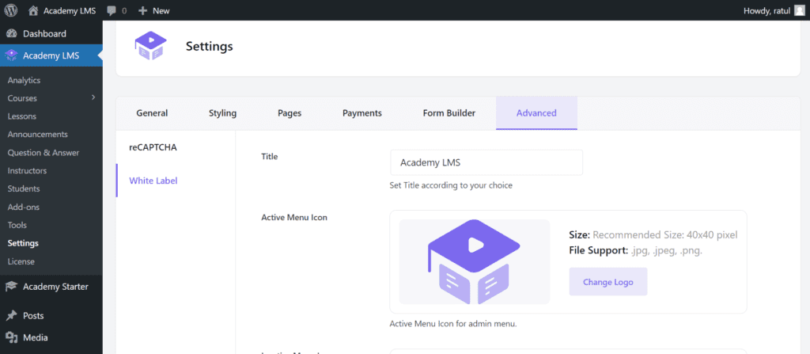Viewport: 810px width, 354px height.
Task: Open the site home icon
Action: pos(33,10)
